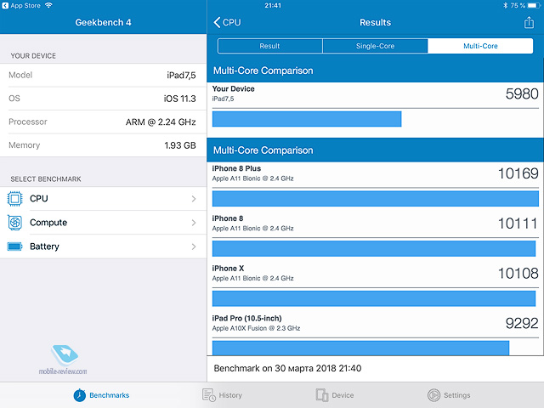Viewport: 544px width, 408px height.
Task: Select the Battery benchmark icon
Action: [14, 246]
